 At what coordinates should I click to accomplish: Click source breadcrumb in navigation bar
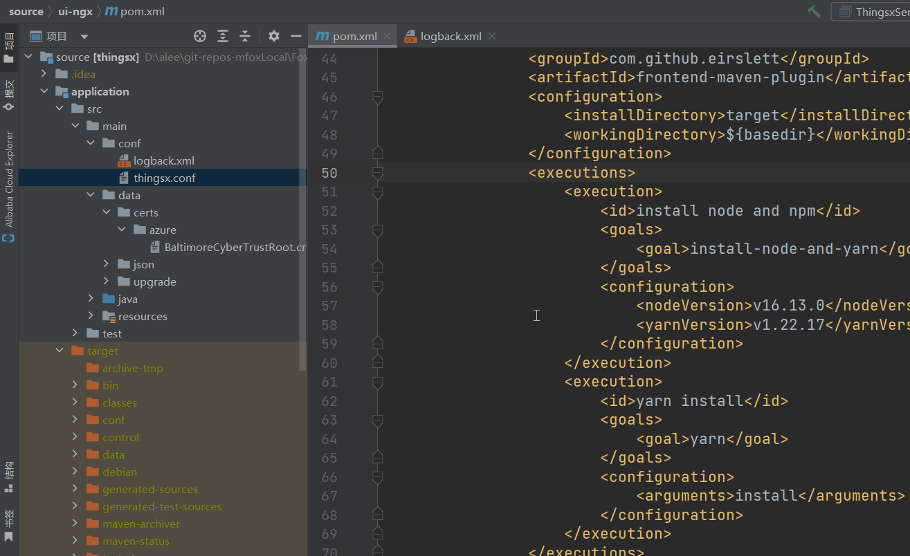pos(26,11)
